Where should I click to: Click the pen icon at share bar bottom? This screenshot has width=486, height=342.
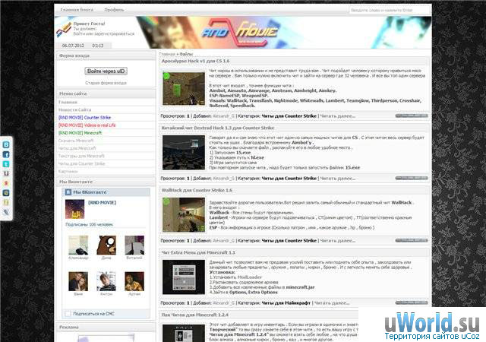6,212
